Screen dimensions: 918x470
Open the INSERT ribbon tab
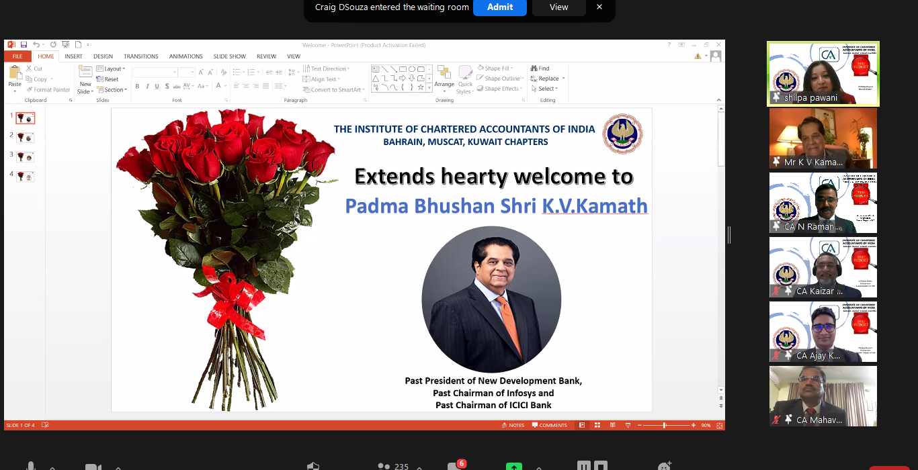point(73,56)
